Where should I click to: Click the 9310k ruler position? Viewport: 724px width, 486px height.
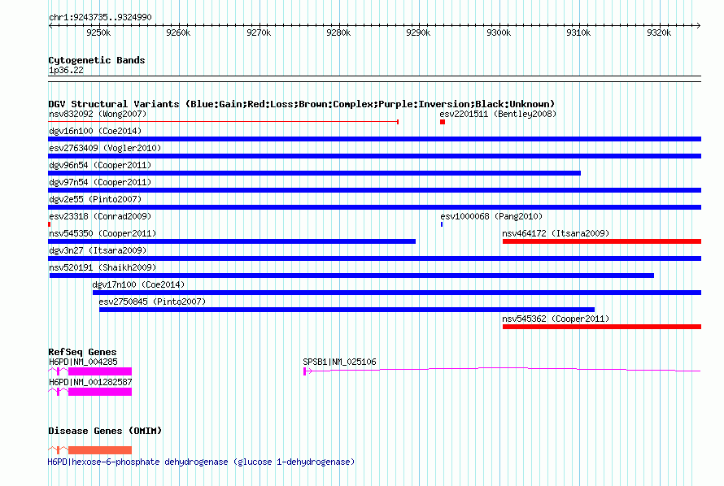click(x=578, y=33)
